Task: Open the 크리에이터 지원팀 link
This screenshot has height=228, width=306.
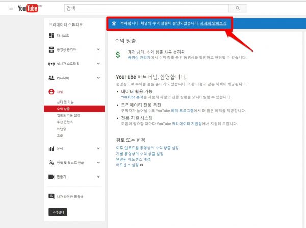Action: (187, 124)
